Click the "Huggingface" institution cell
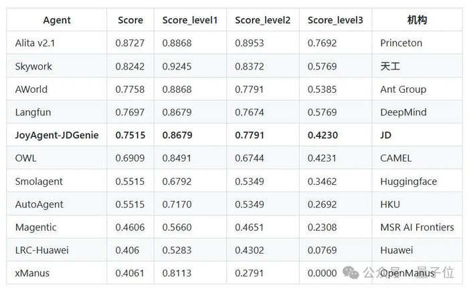Image resolution: width=469 pixels, height=291 pixels. (x=409, y=182)
